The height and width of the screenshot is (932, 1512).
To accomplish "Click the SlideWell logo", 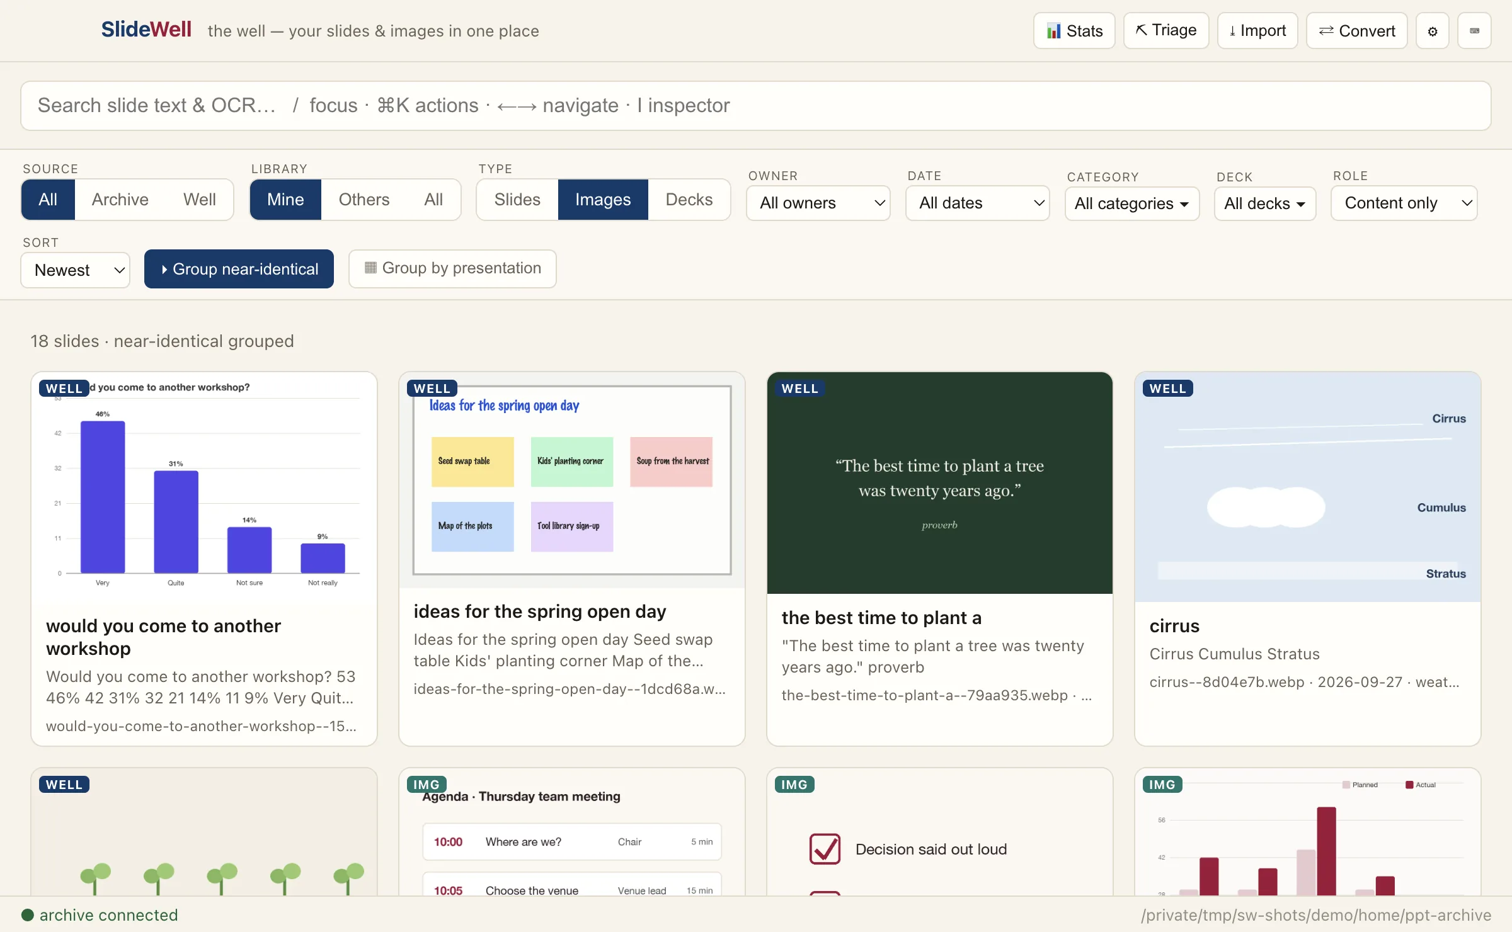I will click(x=146, y=30).
